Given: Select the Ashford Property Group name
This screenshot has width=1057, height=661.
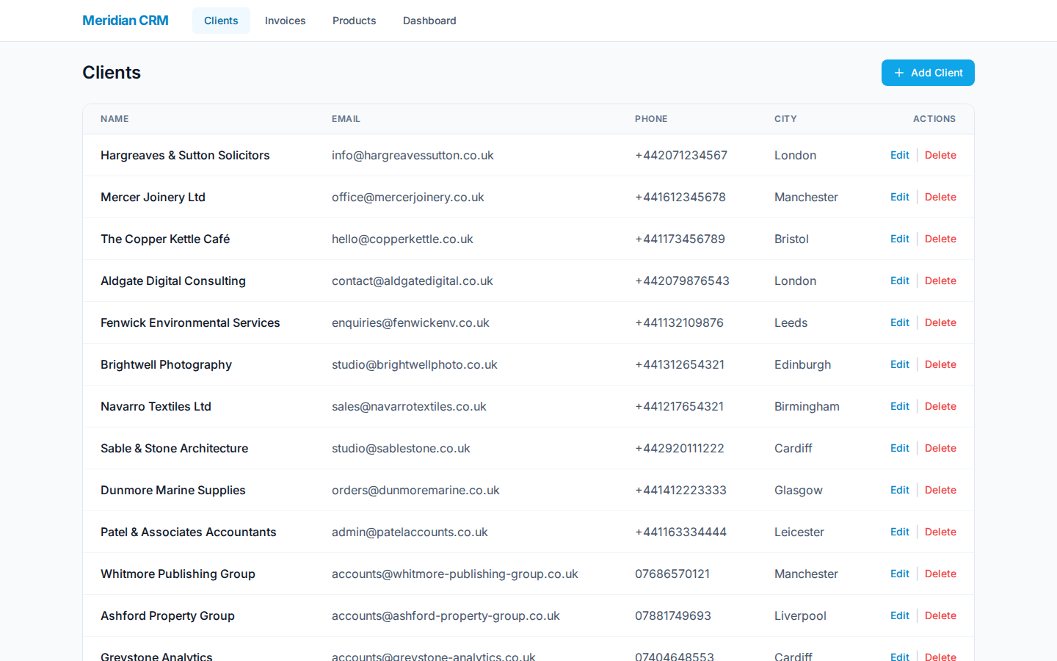Looking at the screenshot, I should tap(167, 615).
